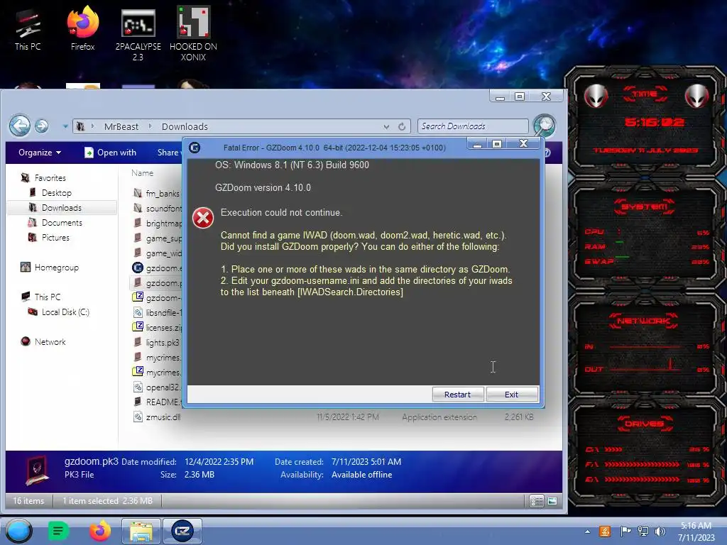Click the Back arrow in Explorer
Screen dimensions: 727x545
(19, 126)
